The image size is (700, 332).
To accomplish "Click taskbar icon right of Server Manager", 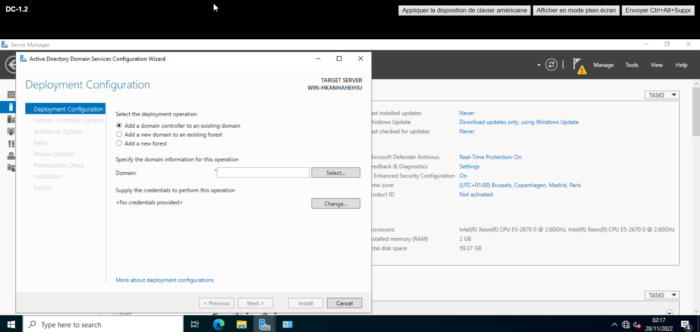I will [x=287, y=325].
